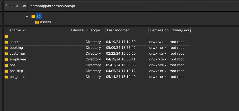Click the Permissions column header
The image size is (239, 111).
click(x=159, y=30)
